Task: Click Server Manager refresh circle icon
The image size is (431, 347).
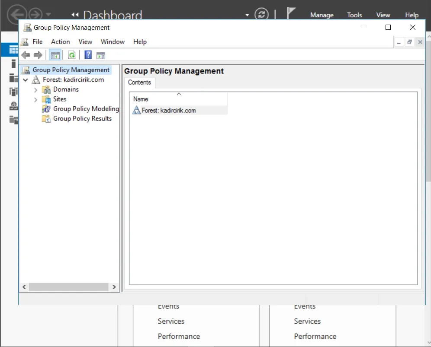Action: pyautogui.click(x=261, y=14)
